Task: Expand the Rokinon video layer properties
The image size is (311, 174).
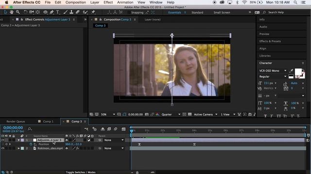Action: 18,148
